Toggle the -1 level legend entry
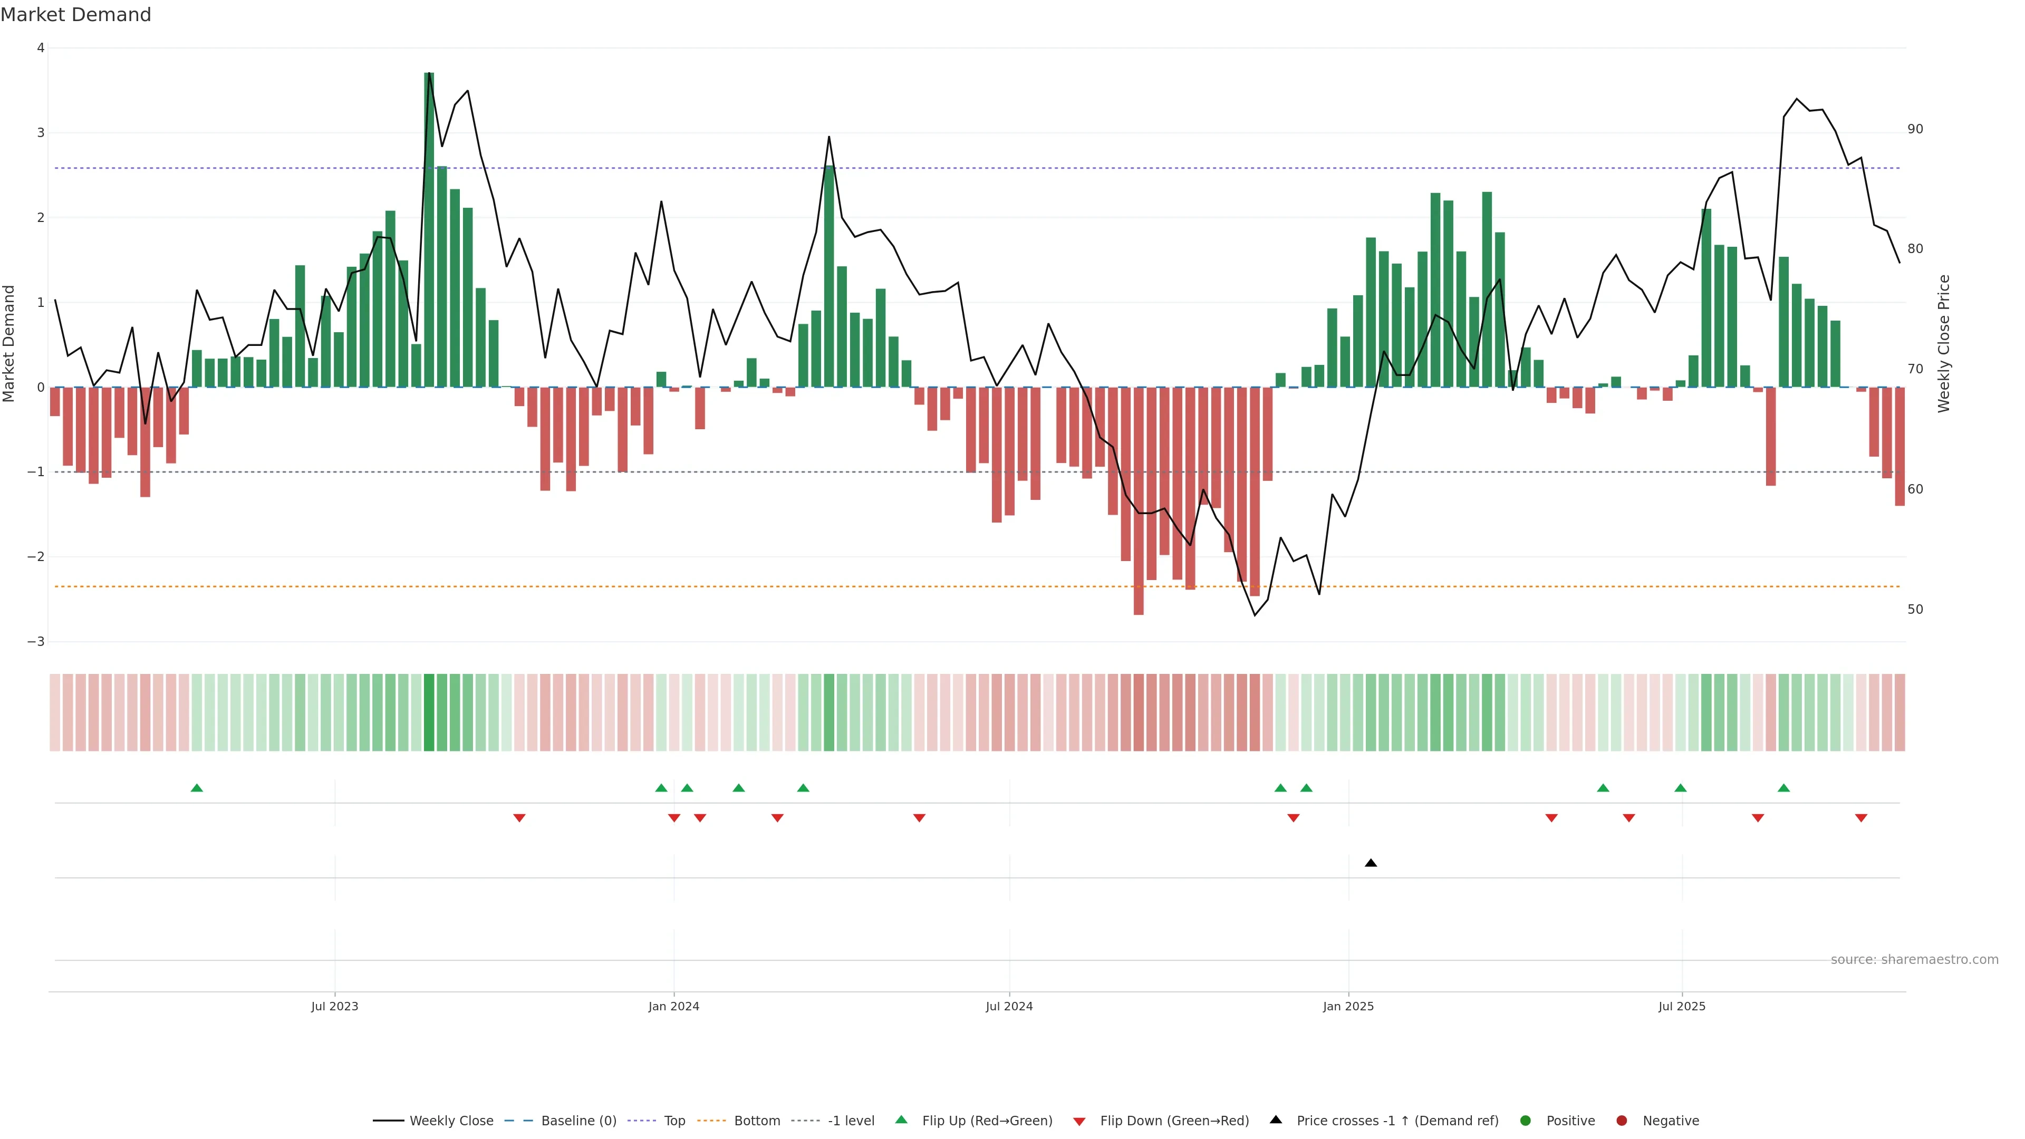Screen dimensions: 2025x1139 click(851, 1120)
